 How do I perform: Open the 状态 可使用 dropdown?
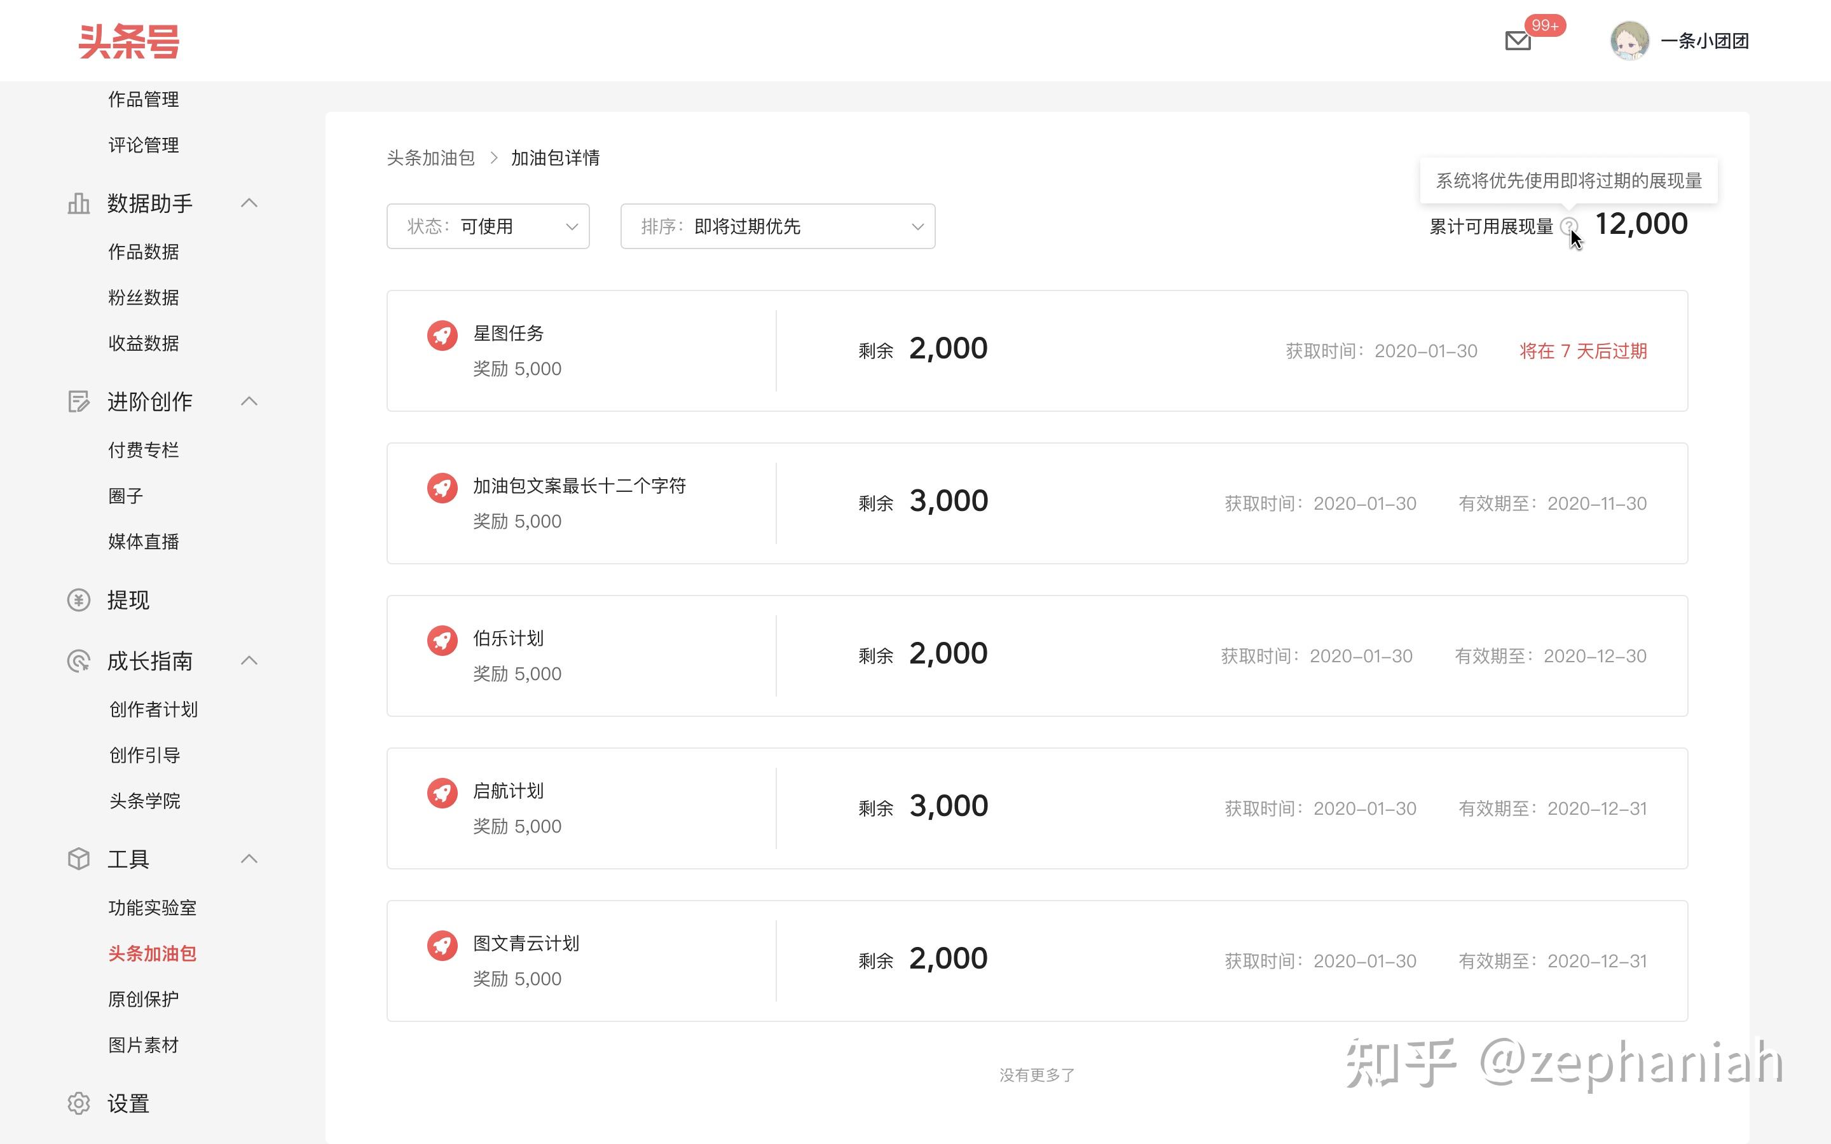(x=488, y=226)
